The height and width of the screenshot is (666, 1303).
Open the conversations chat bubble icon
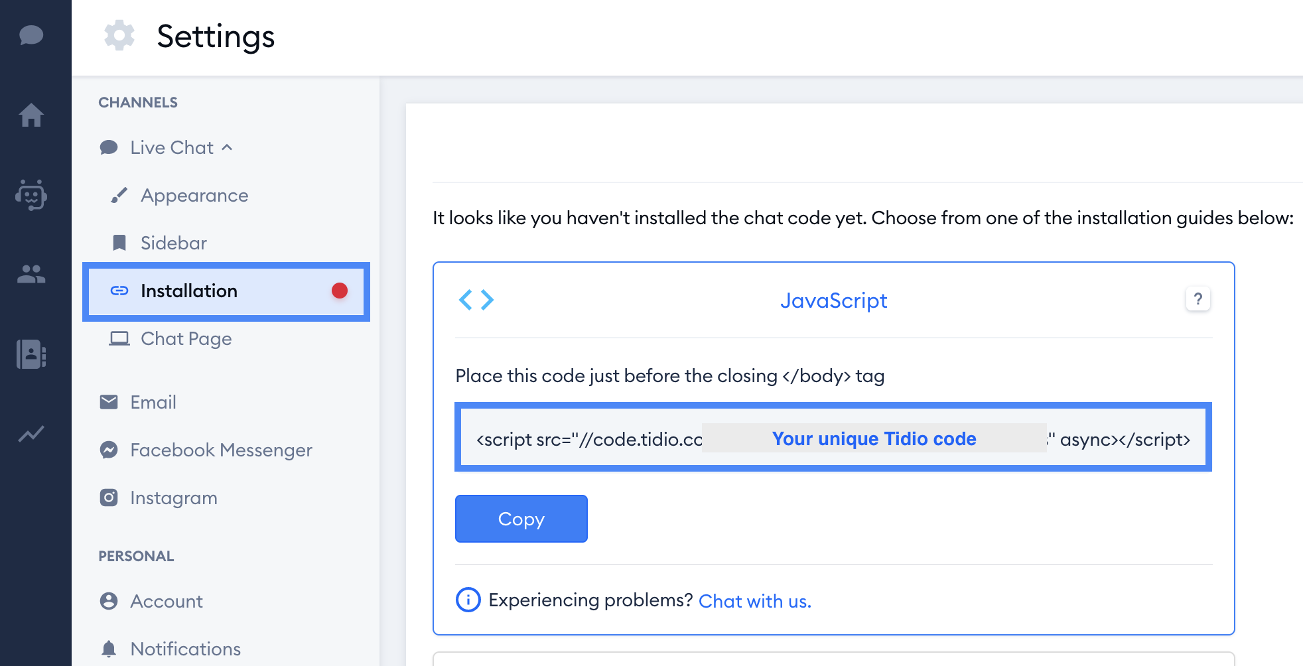coord(31,35)
